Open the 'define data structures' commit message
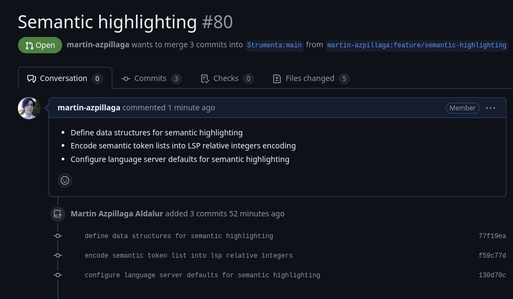 coord(179,236)
